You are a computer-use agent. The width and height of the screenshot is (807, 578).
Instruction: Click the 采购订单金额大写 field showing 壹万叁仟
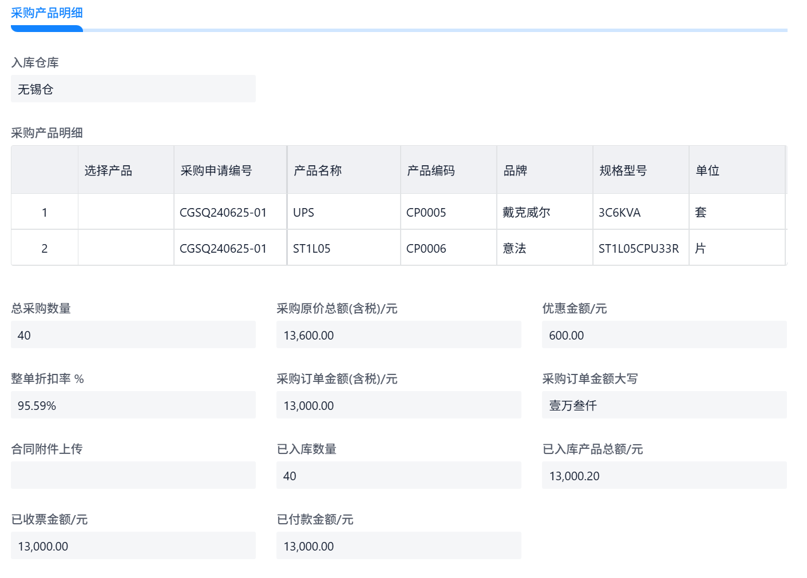tap(664, 405)
